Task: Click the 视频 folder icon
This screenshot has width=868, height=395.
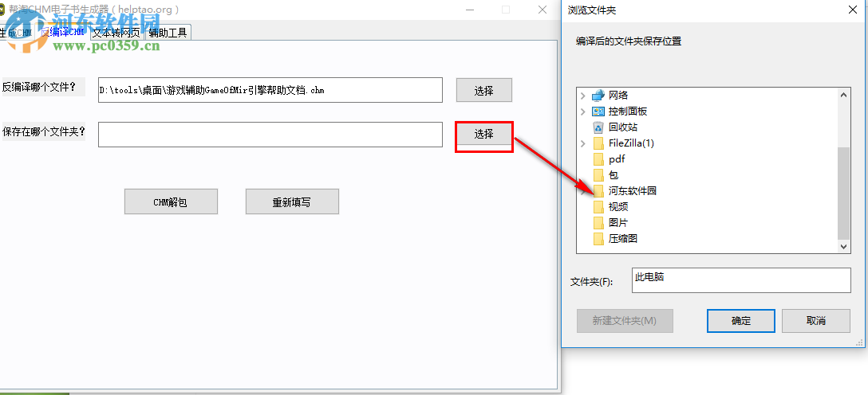Action: click(x=598, y=207)
